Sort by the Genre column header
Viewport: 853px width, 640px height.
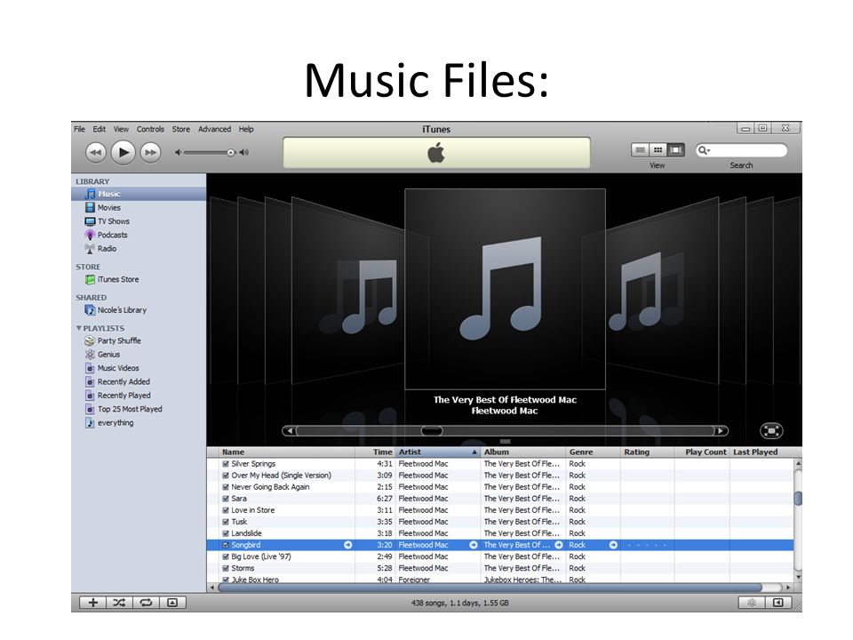coord(593,452)
